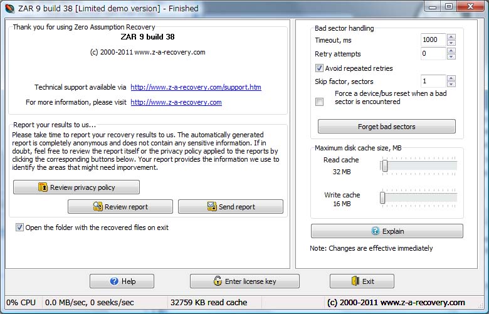Enable Force a device/bus reset checkbox
The width and height of the screenshot is (489, 314).
(x=319, y=102)
